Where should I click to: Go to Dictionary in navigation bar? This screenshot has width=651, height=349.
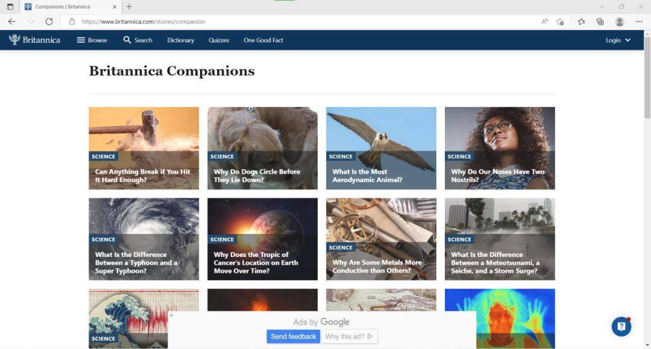(181, 40)
